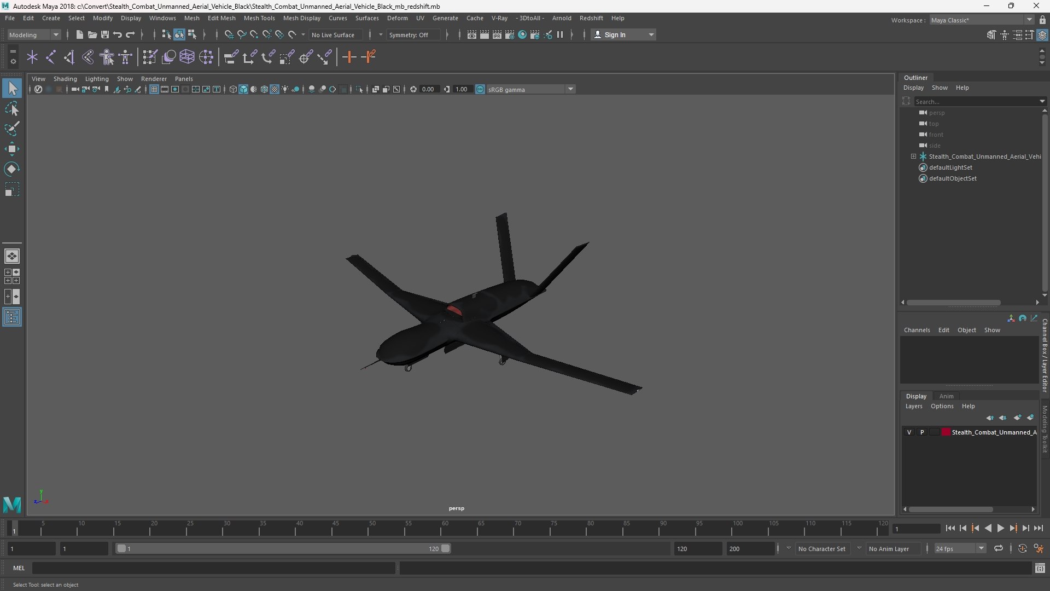Viewport: 1050px width, 591px height.
Task: Expand the Stealth_Combat_Unmanned_Aerial_Vehi outliner node
Action: click(913, 157)
